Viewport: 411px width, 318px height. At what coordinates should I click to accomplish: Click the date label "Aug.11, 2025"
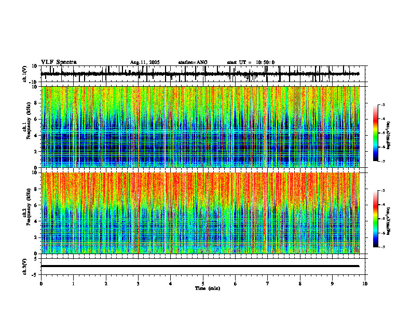(x=145, y=62)
